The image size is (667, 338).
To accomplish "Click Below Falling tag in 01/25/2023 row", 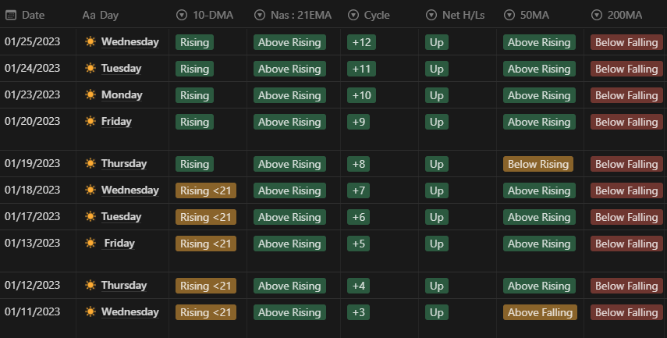I will [626, 42].
